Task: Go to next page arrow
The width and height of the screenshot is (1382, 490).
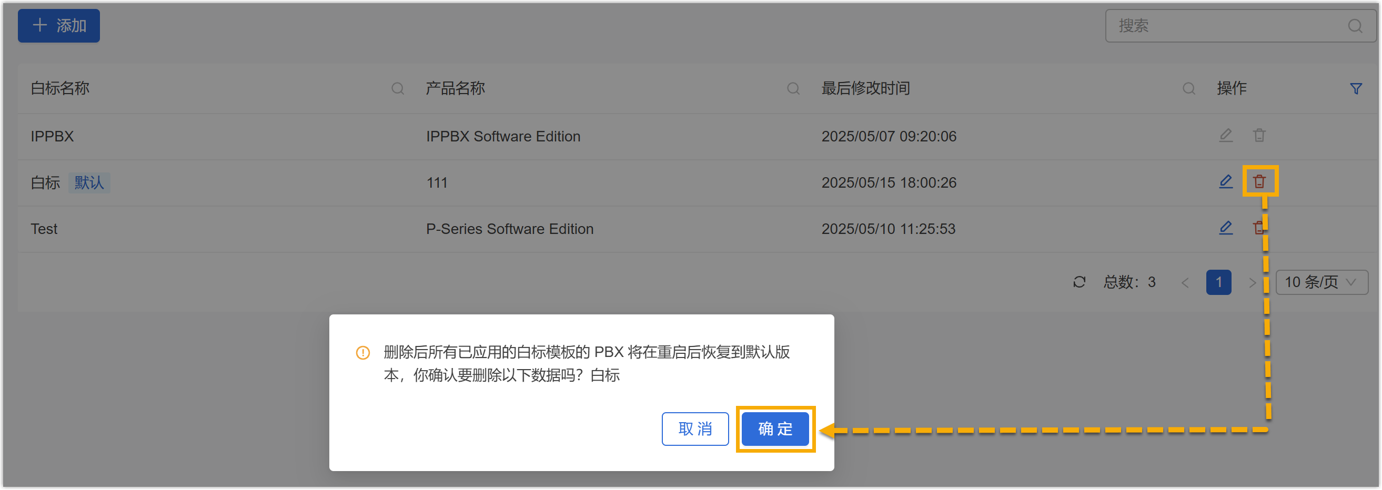Action: pyautogui.click(x=1252, y=282)
